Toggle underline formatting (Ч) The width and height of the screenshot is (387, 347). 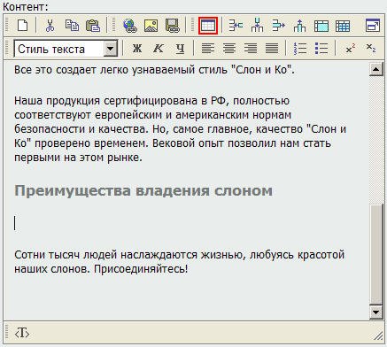pos(180,49)
